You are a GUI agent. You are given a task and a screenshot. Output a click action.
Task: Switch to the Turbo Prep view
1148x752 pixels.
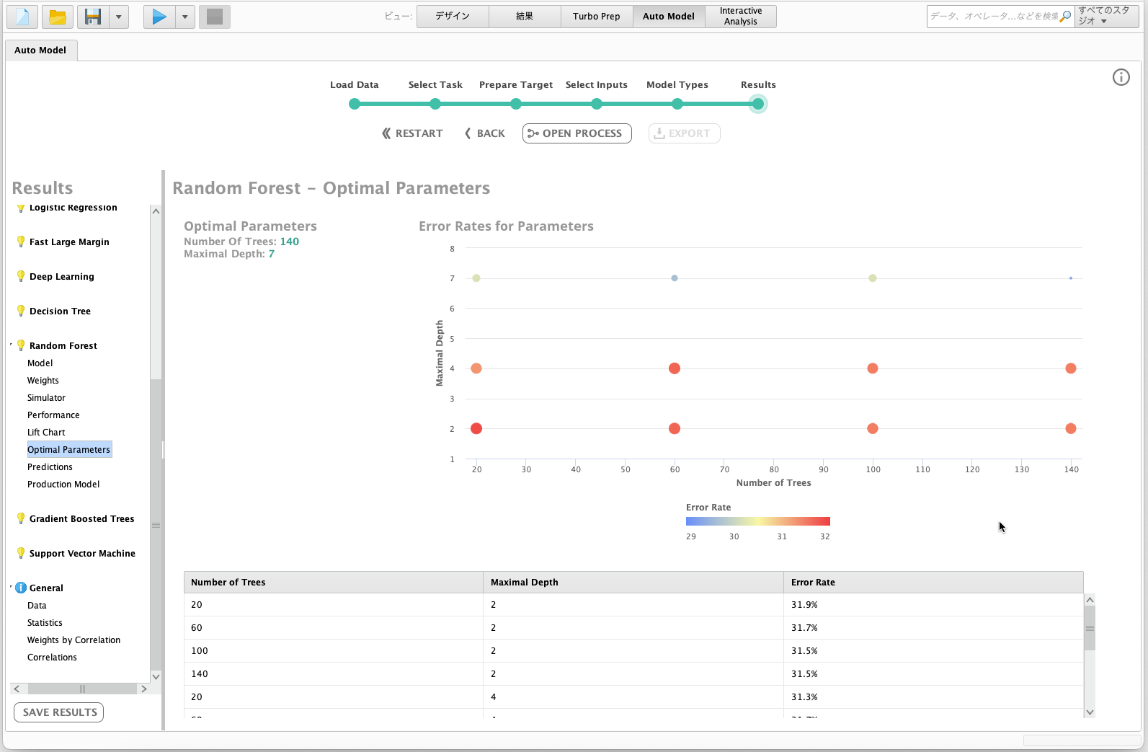tap(597, 17)
